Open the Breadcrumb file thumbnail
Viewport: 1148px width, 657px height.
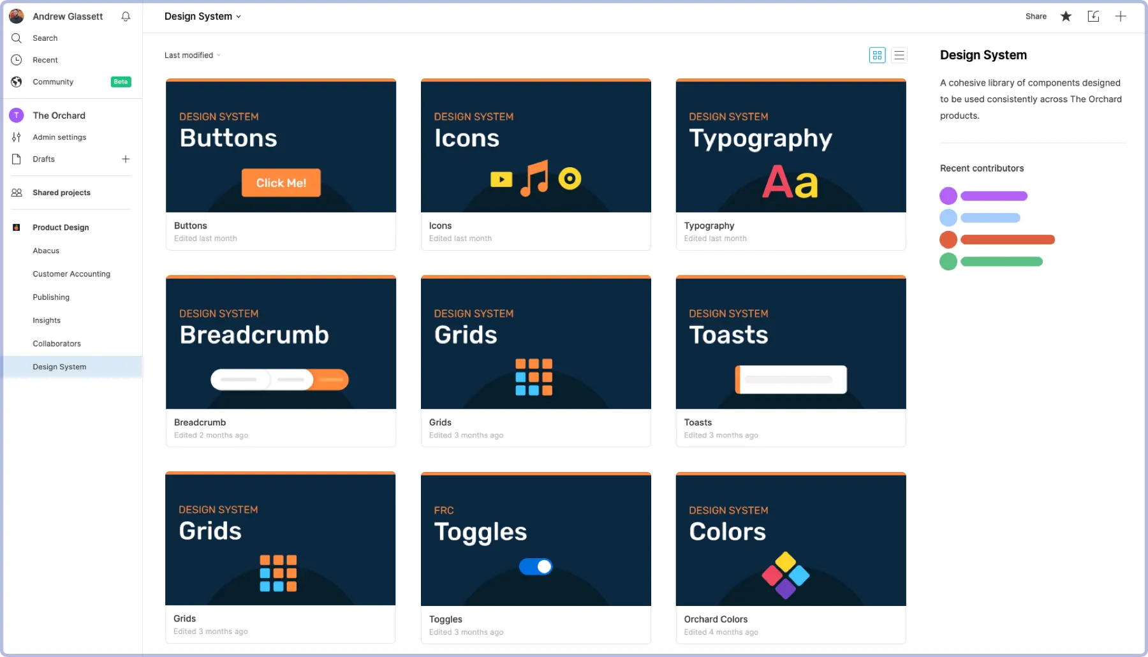(x=281, y=342)
